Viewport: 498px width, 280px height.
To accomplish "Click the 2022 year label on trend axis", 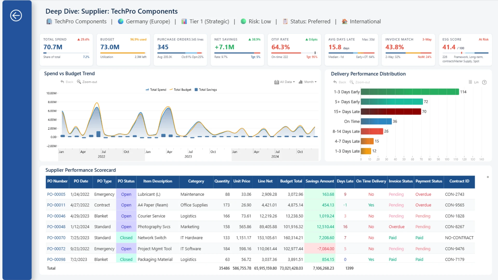I will pyautogui.click(x=101, y=157).
